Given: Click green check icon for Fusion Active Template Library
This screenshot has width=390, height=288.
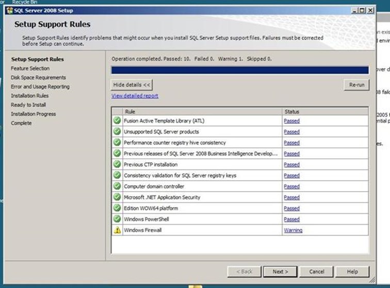Looking at the screenshot, I should tap(117, 121).
